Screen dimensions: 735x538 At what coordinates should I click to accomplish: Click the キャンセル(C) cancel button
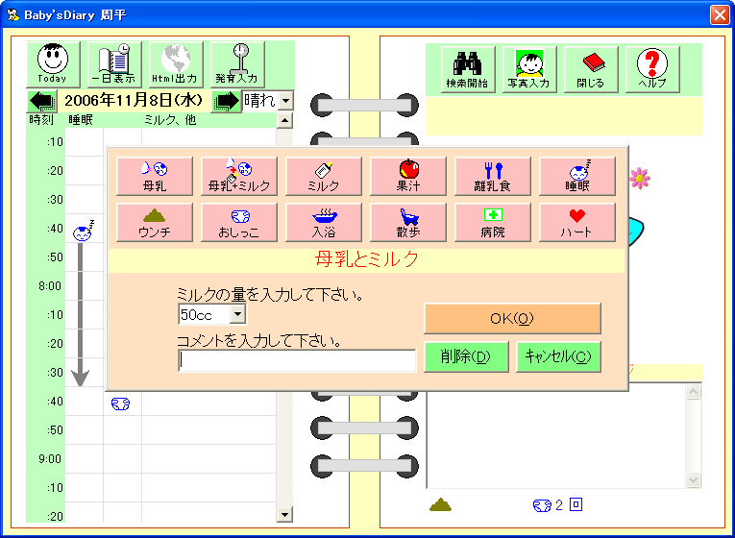558,356
